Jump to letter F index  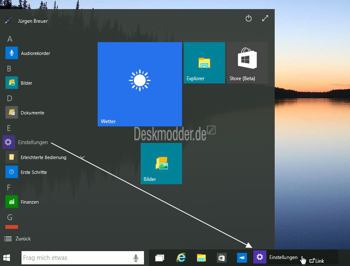tap(9, 188)
